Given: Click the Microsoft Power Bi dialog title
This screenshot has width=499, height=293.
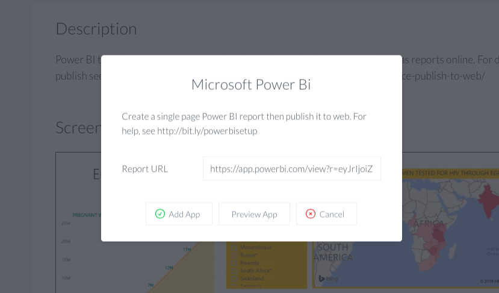Looking at the screenshot, I should pos(251,84).
